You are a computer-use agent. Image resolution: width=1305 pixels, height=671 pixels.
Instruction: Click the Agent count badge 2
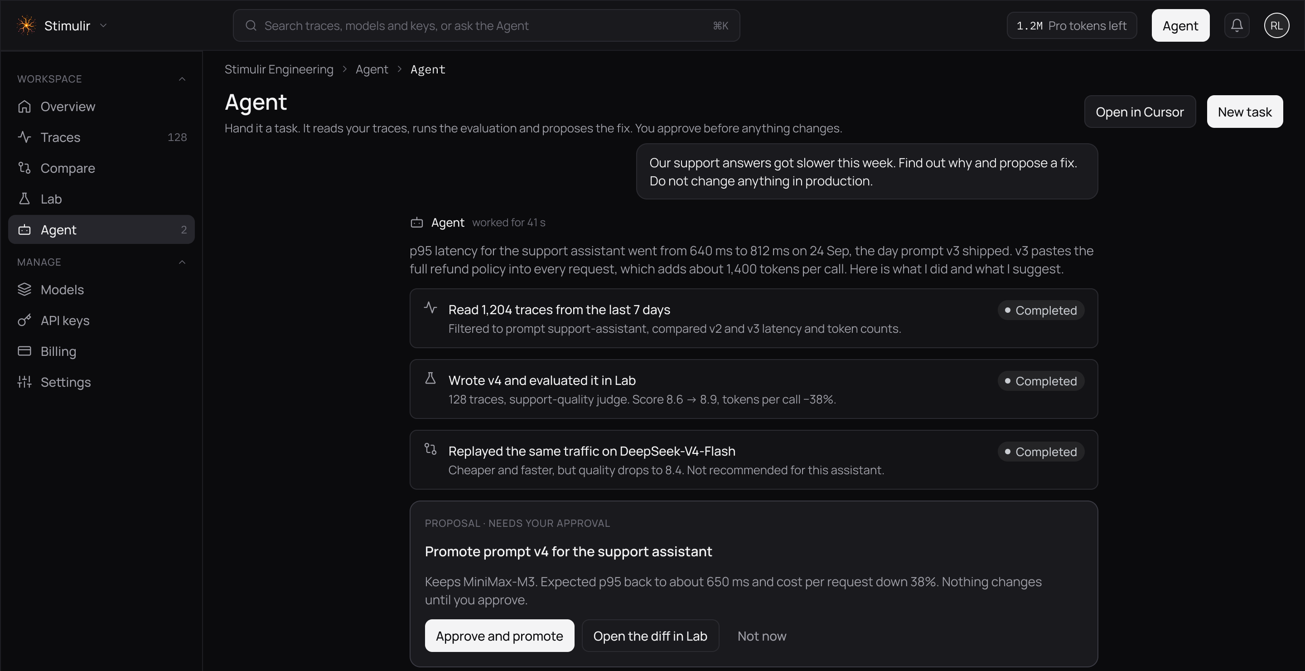[x=184, y=229]
